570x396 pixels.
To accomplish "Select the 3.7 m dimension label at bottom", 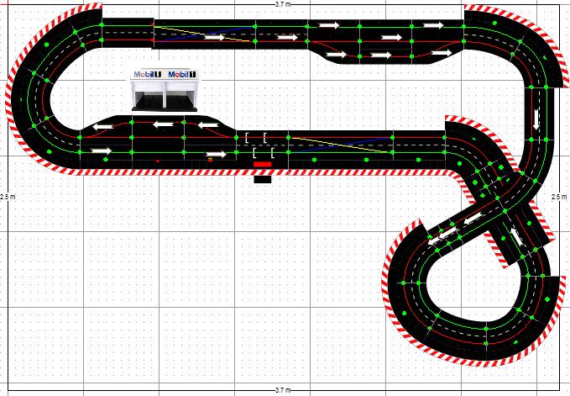I will pyautogui.click(x=284, y=390).
